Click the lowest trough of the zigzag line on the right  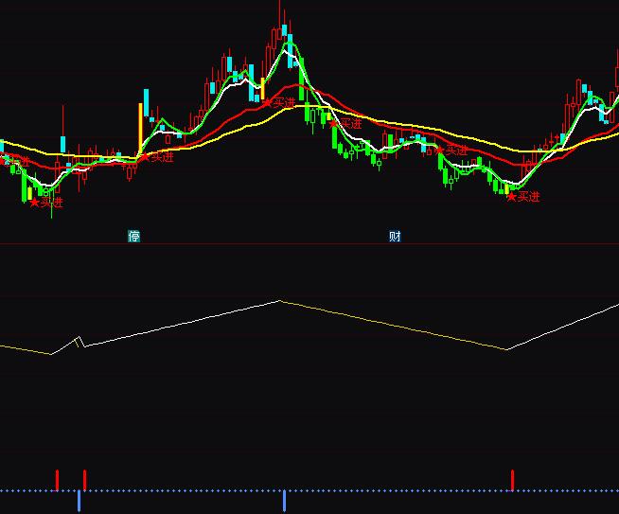click(x=506, y=349)
